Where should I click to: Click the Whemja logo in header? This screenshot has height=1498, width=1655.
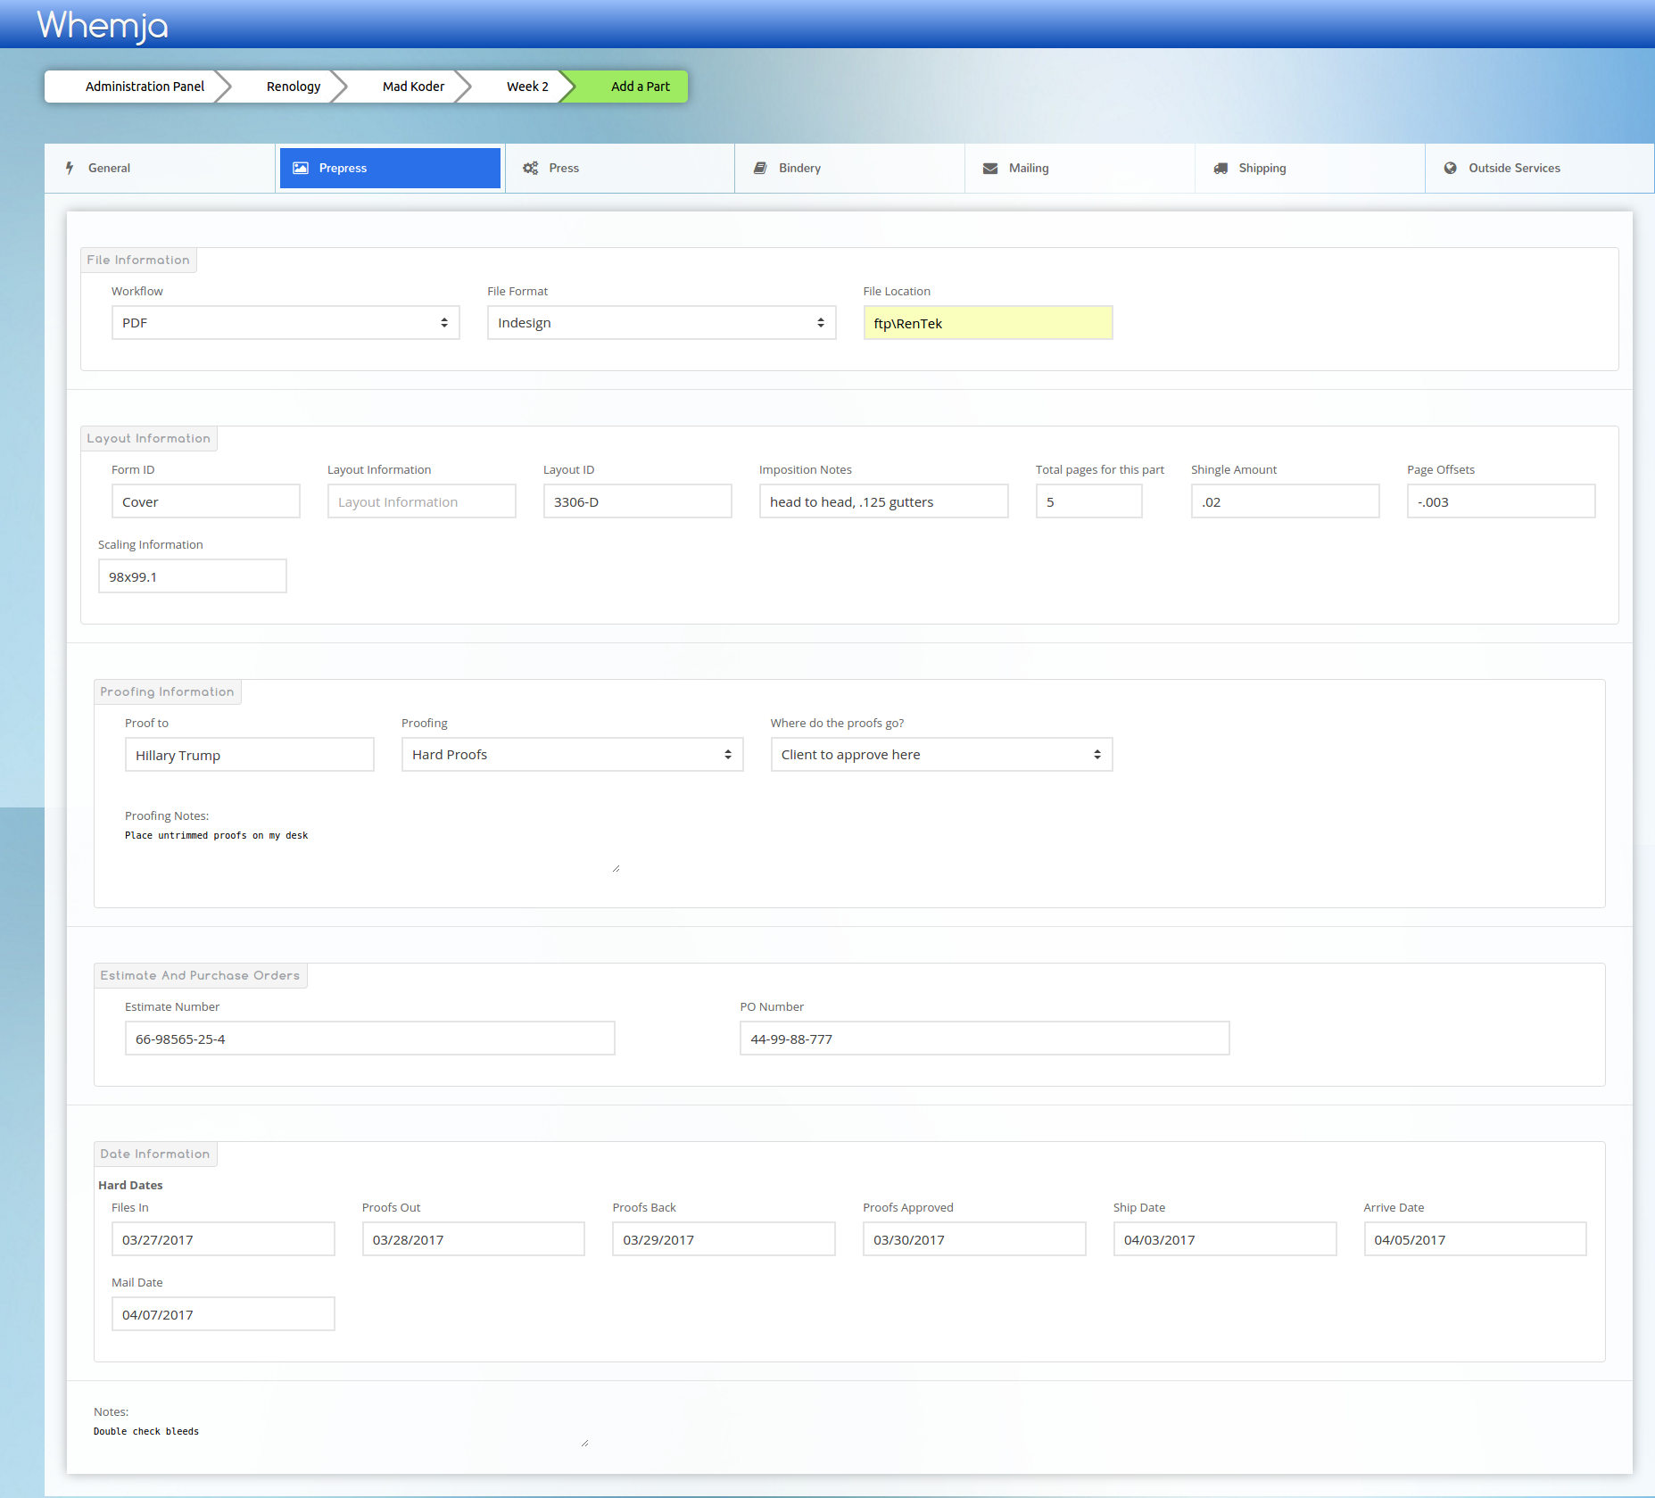click(x=103, y=25)
